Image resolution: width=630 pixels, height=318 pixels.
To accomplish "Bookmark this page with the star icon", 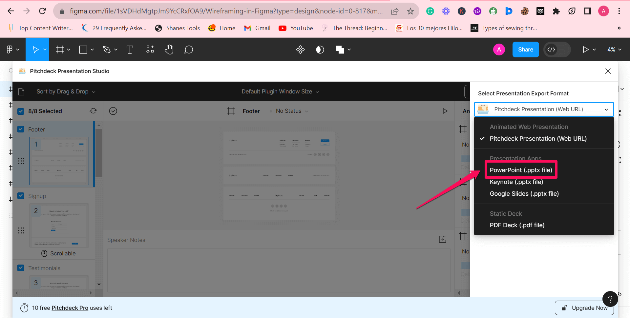I will point(410,11).
